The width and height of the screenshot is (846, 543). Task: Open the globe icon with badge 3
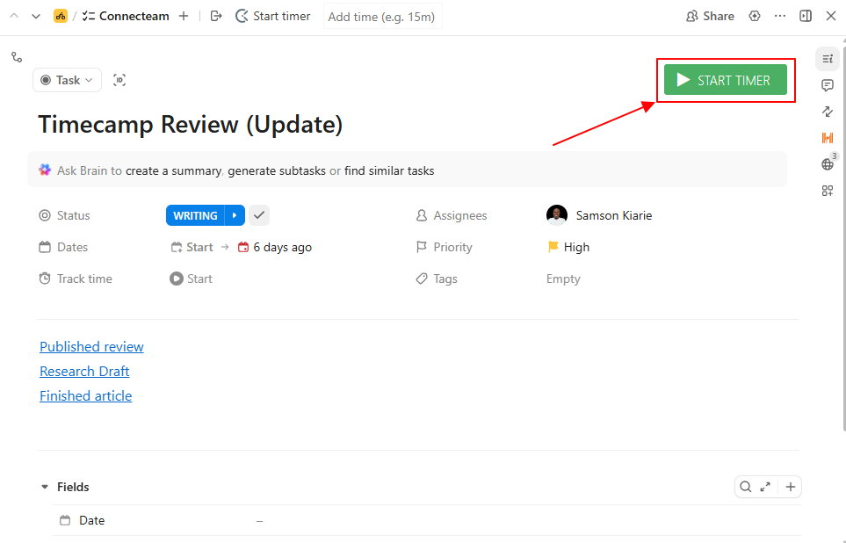828,164
